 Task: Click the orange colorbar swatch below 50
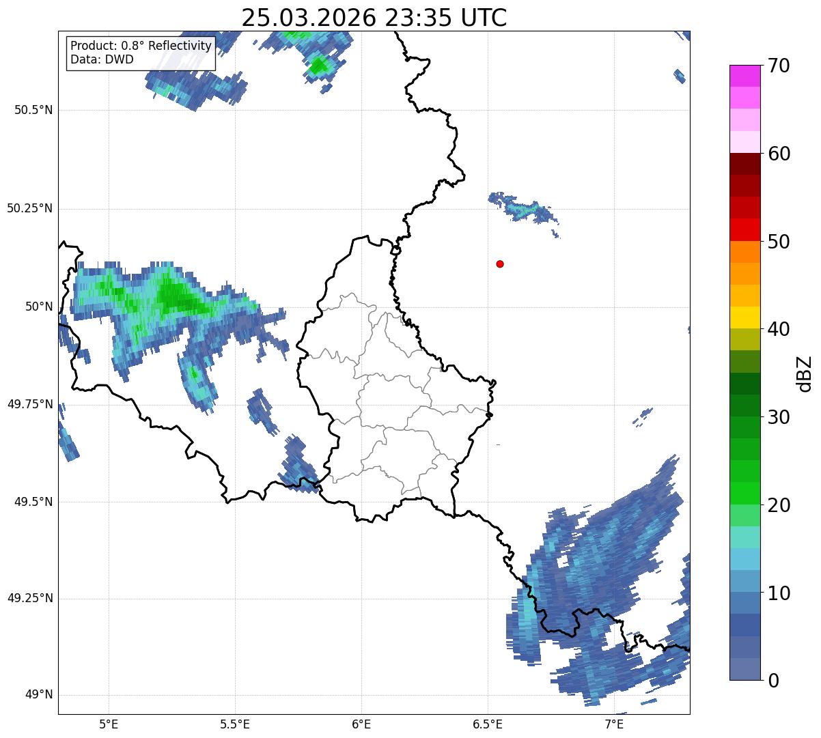pos(745,251)
